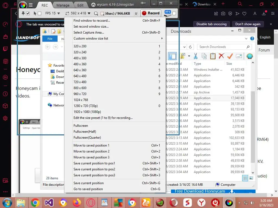
Task: Click the folder options icon in Downloads toolbar
Action: coord(183,56)
